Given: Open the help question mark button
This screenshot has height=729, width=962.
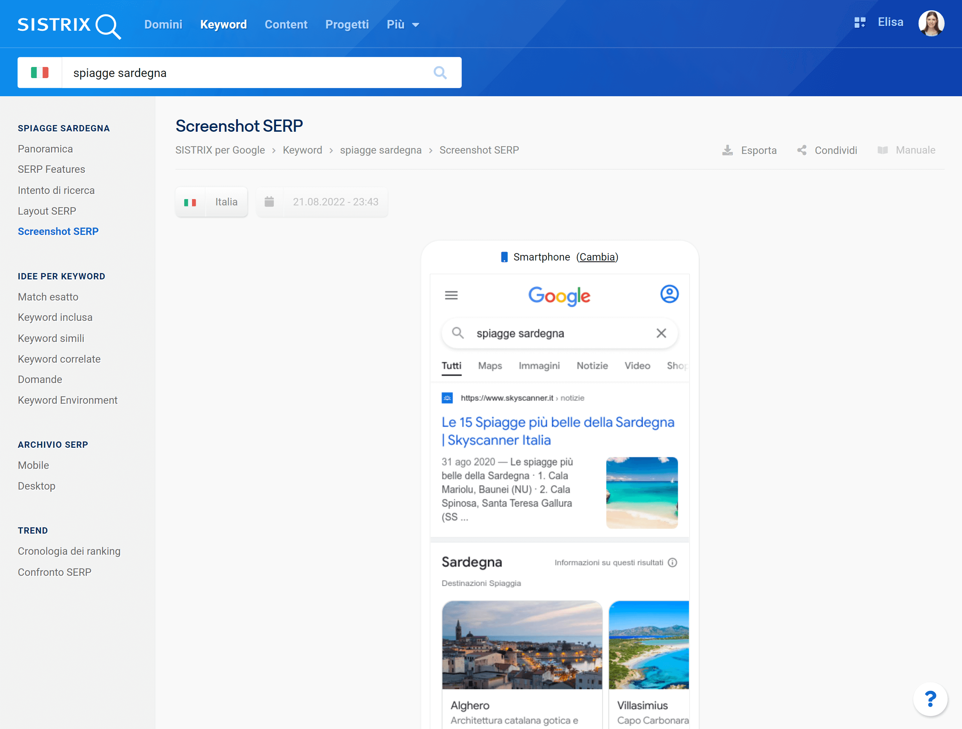Looking at the screenshot, I should coord(930,699).
